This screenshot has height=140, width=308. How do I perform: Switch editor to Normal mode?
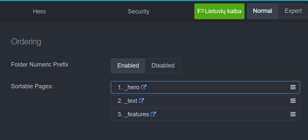point(262,11)
